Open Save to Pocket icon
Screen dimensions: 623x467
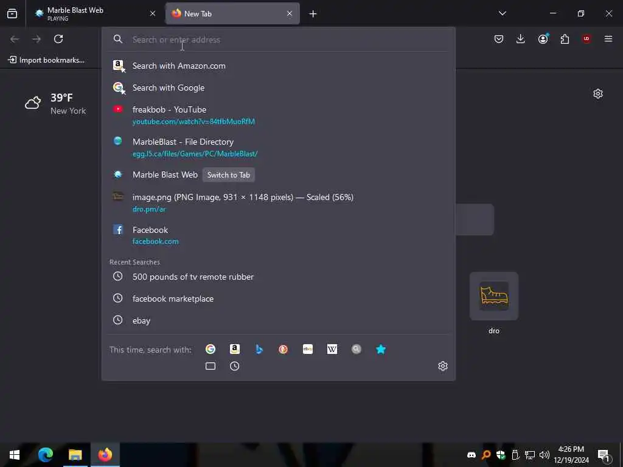[x=499, y=39]
